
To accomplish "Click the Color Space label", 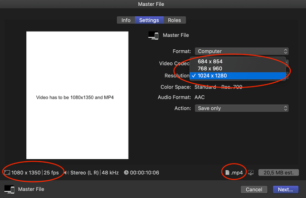I will point(175,87).
